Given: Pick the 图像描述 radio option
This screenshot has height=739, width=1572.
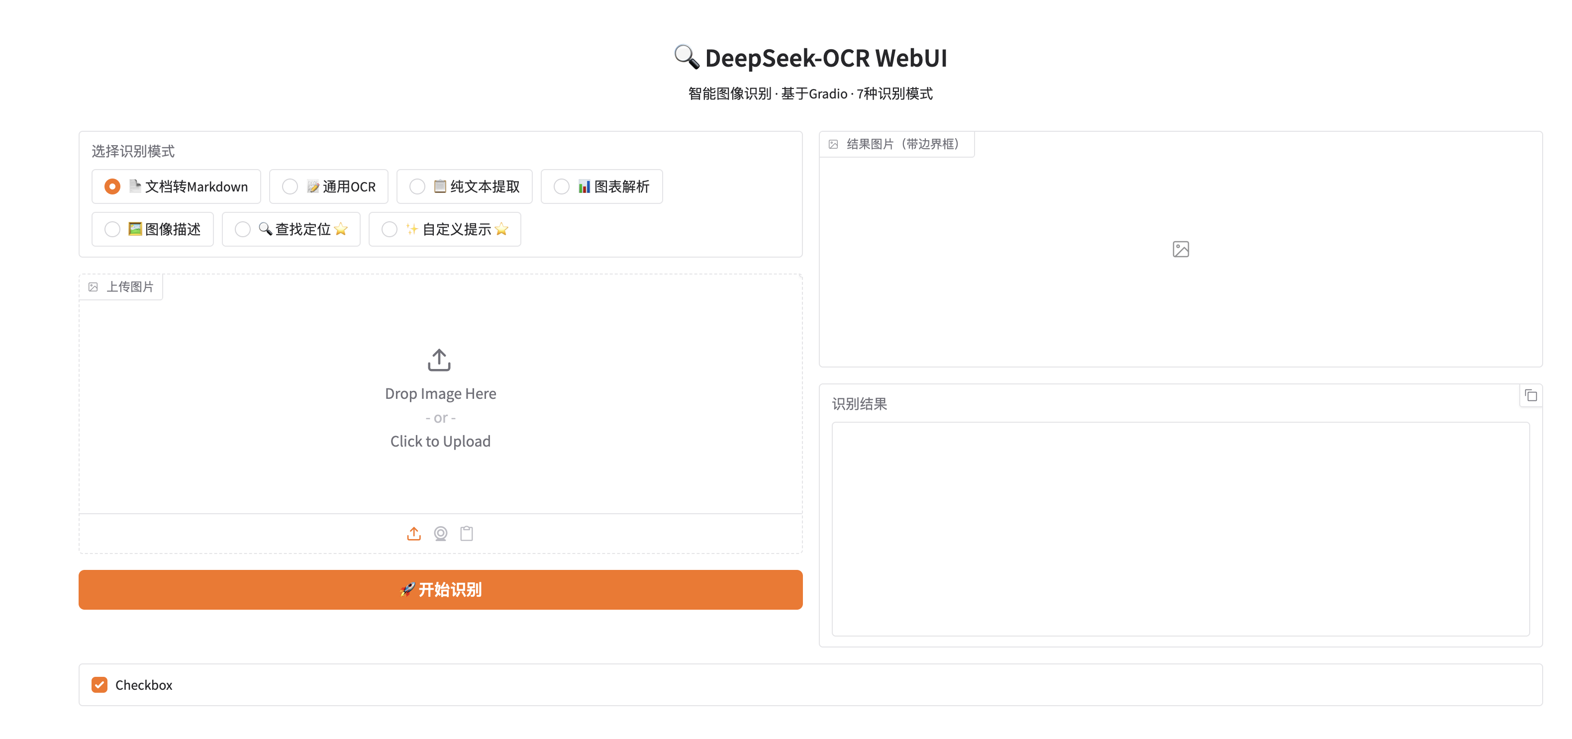Looking at the screenshot, I should coord(112,229).
